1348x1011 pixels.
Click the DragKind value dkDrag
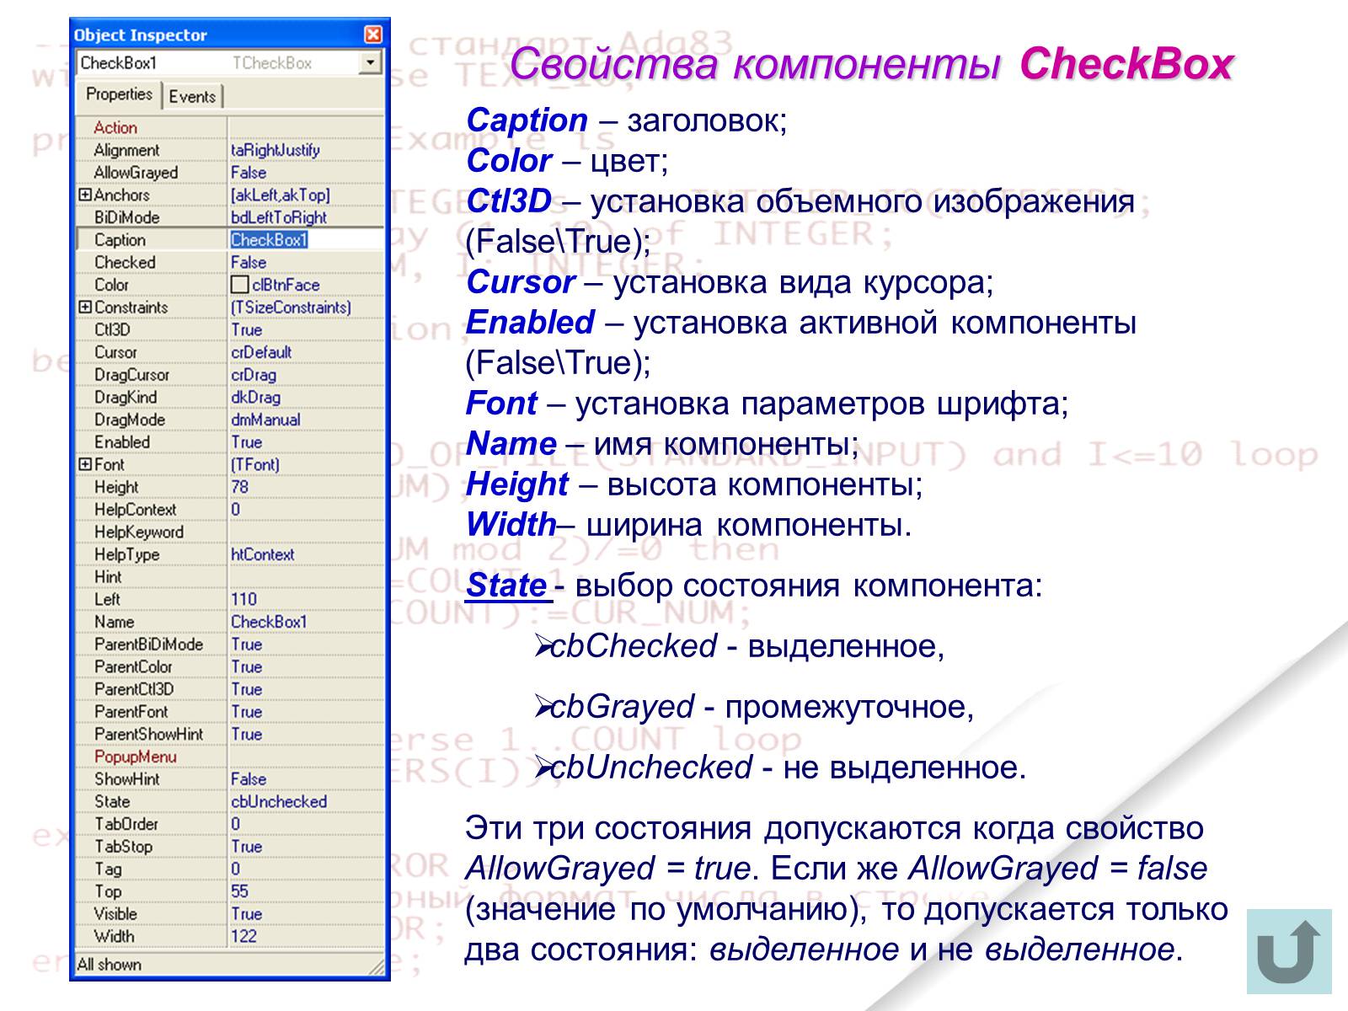(256, 397)
